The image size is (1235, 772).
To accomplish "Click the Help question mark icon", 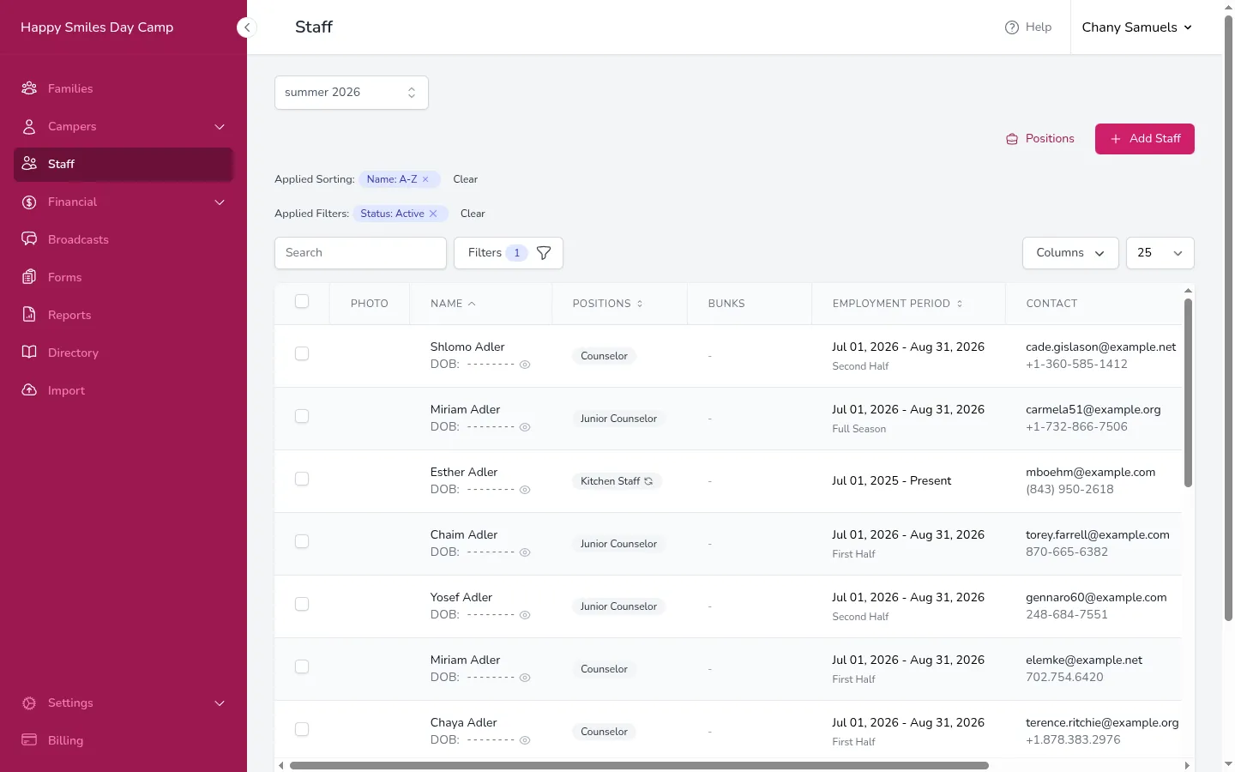I will pyautogui.click(x=1012, y=27).
